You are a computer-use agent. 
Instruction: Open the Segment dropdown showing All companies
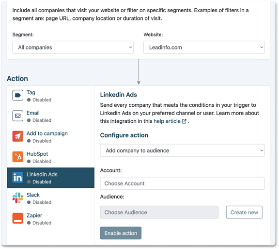click(73, 47)
